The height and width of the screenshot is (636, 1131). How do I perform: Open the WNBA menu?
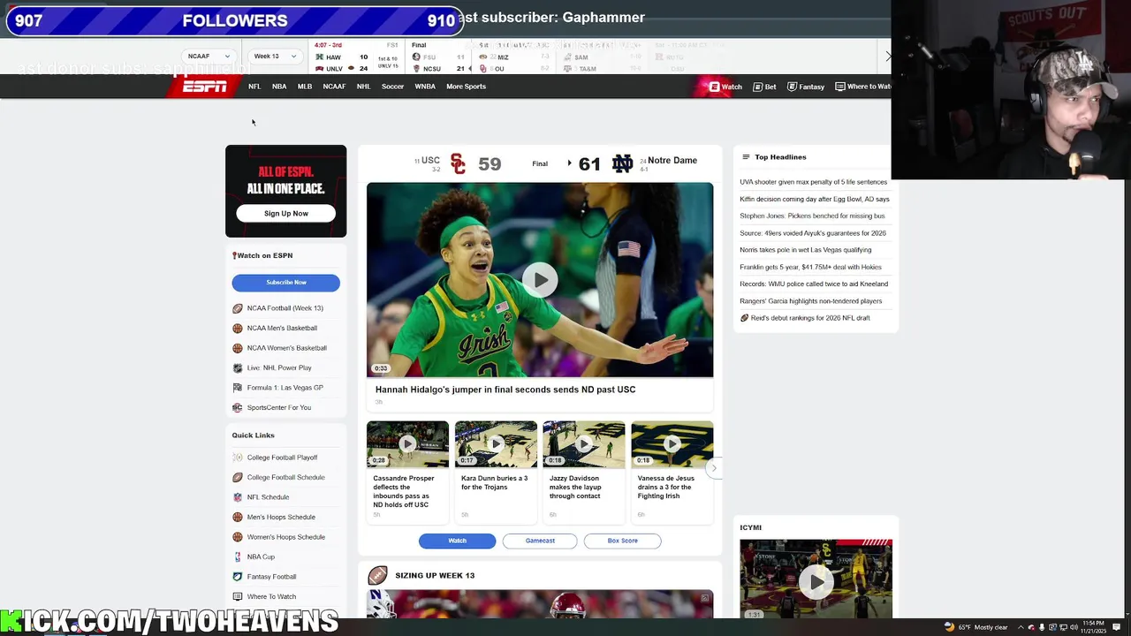(x=425, y=87)
